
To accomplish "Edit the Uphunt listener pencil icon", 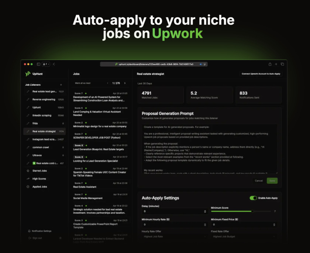I will click(28, 107).
